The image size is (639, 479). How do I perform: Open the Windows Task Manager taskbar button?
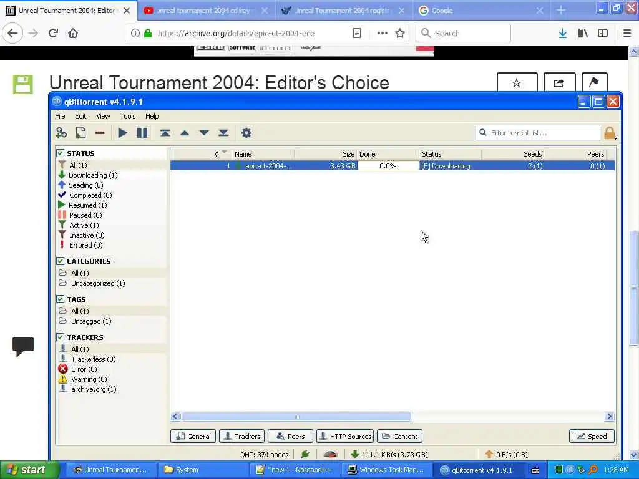tap(386, 470)
